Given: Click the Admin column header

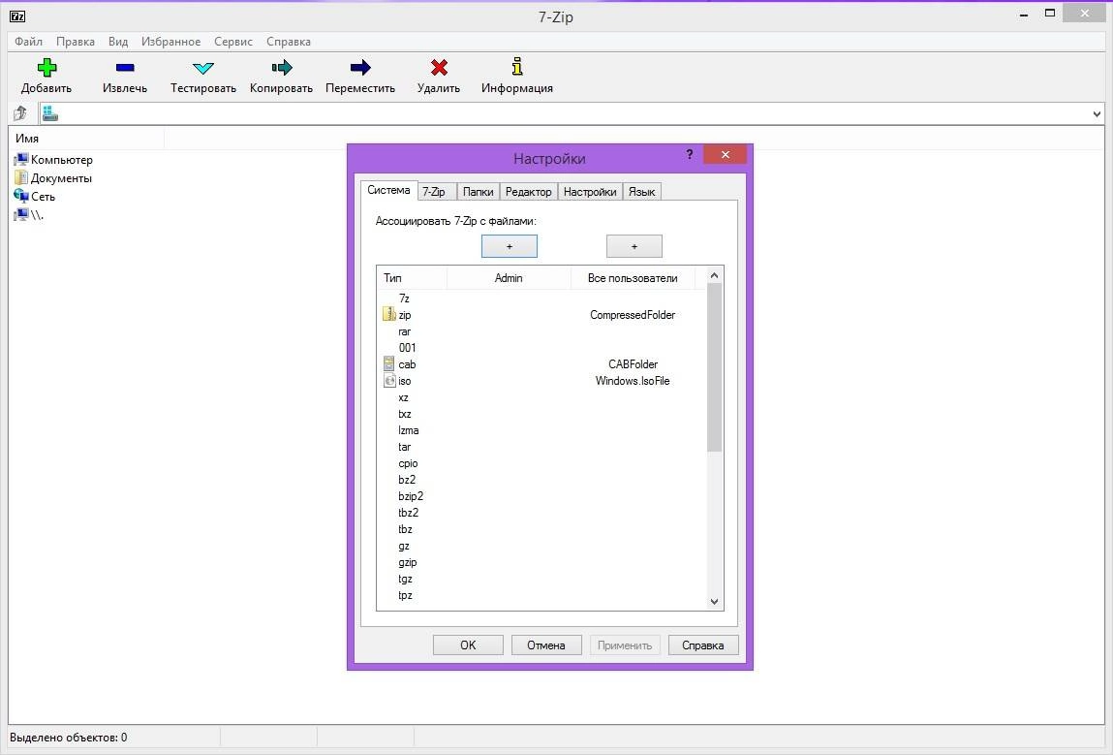Looking at the screenshot, I should tap(509, 278).
